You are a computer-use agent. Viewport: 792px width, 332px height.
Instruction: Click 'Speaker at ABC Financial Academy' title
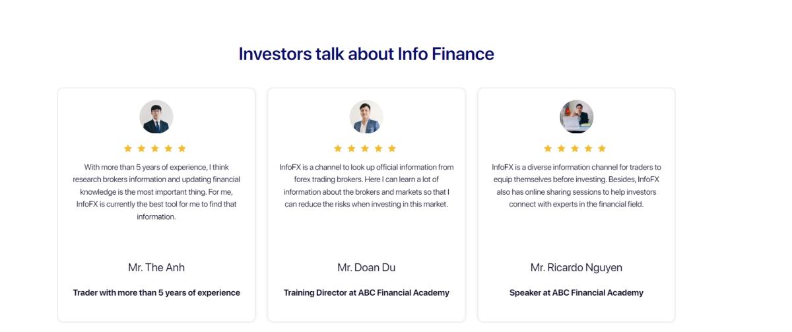click(576, 292)
